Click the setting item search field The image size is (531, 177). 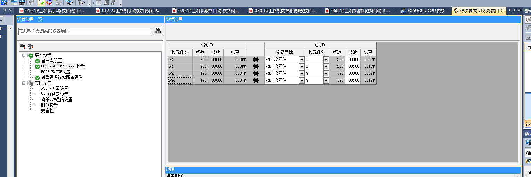pyautogui.click(x=84, y=31)
